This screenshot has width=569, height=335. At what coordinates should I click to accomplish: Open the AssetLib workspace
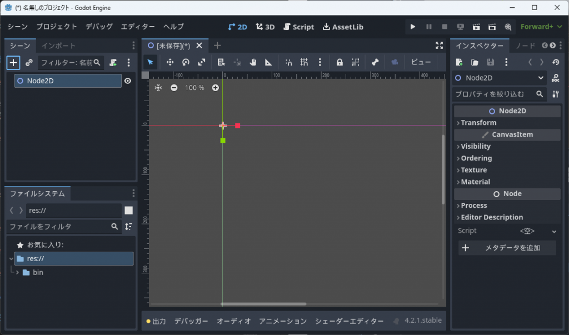(343, 27)
